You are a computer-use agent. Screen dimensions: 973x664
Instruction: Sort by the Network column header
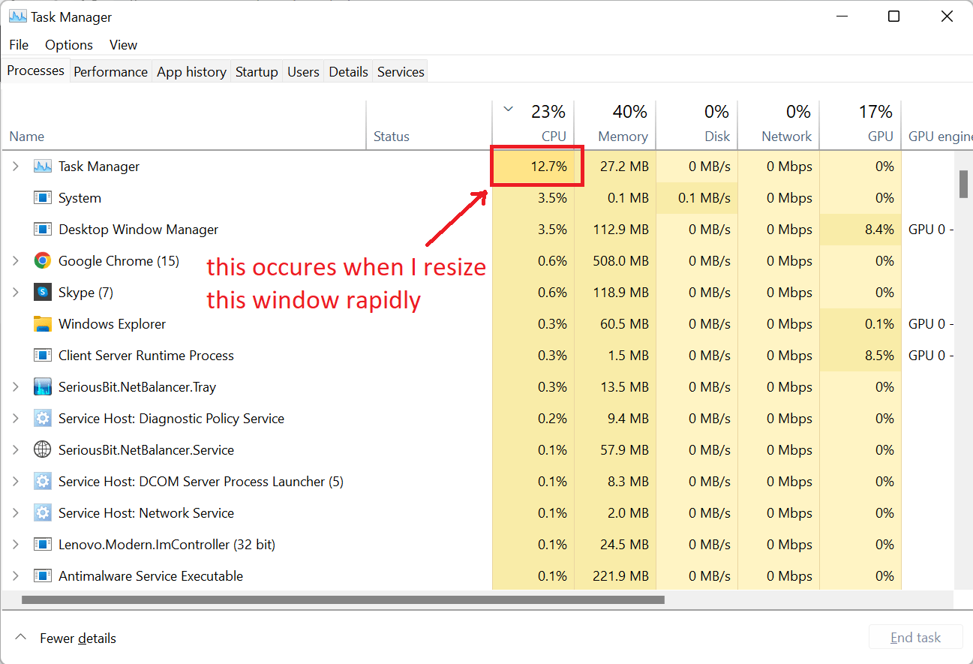click(x=778, y=125)
